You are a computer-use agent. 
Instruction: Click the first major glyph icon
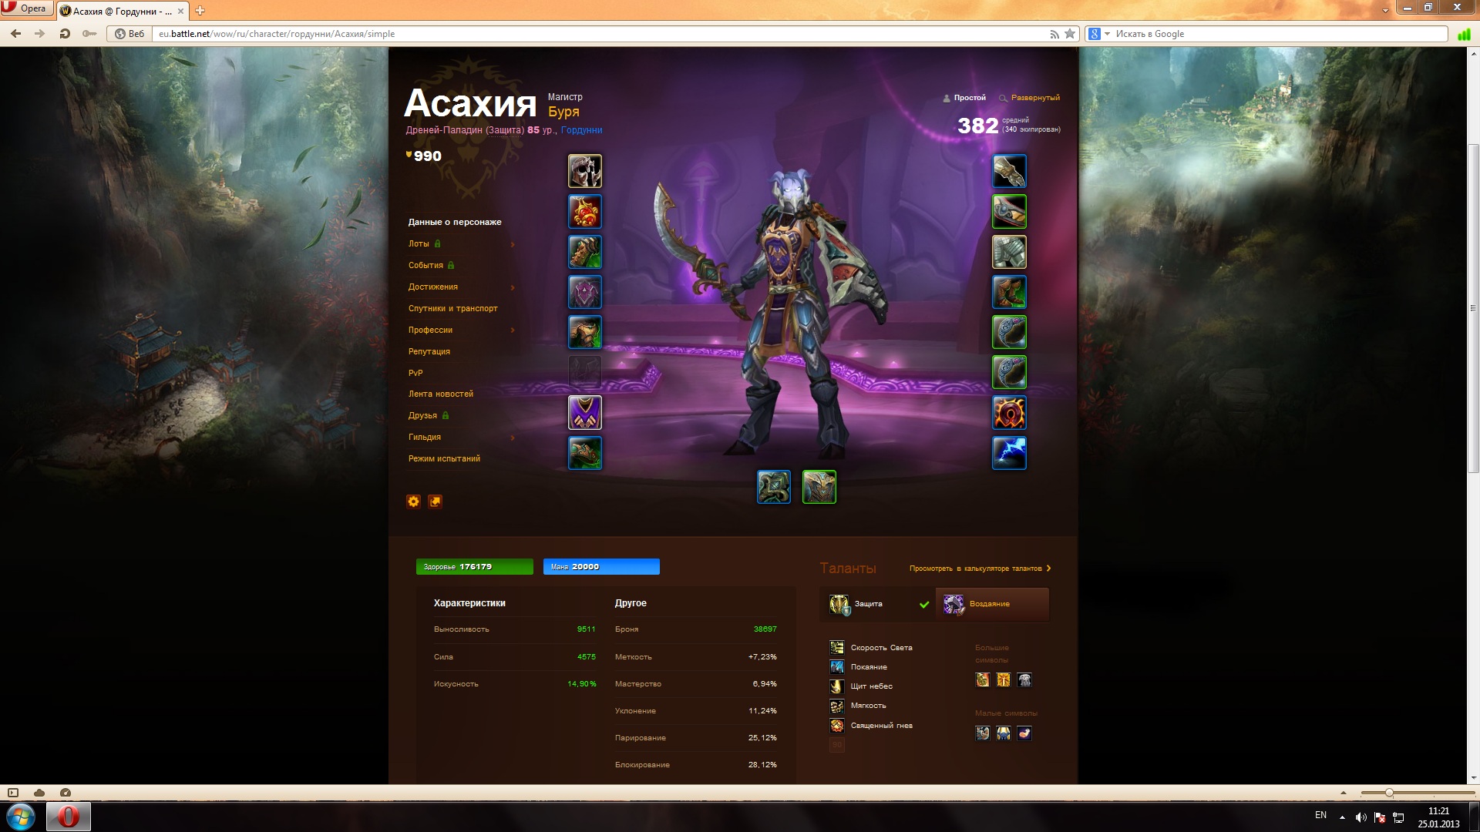[x=982, y=679]
